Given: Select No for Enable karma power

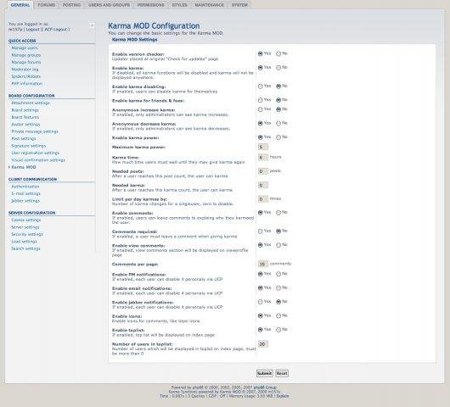Looking at the screenshot, I should [x=278, y=137].
